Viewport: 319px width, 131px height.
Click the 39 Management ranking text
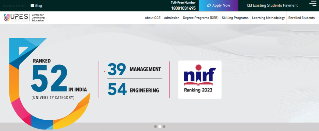[x=134, y=69]
